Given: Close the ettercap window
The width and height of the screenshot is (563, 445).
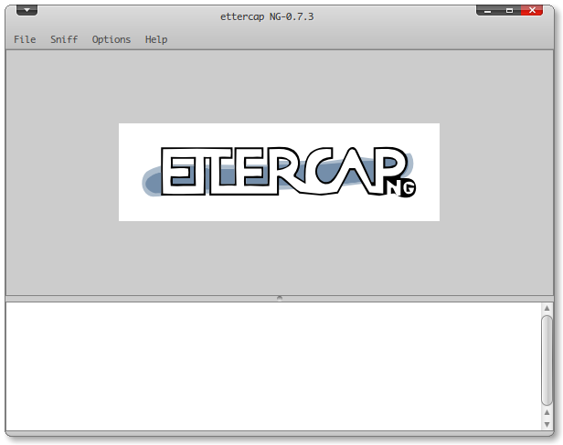Looking at the screenshot, I should coord(532,10).
